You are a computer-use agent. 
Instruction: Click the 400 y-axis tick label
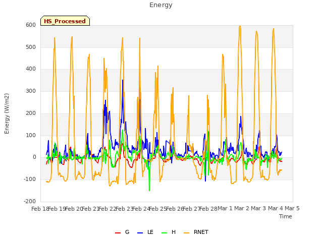pyautogui.click(x=31, y=69)
